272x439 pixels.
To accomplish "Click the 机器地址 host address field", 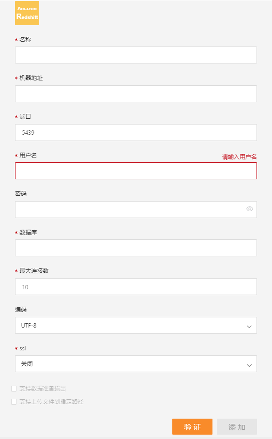I will (136, 94).
